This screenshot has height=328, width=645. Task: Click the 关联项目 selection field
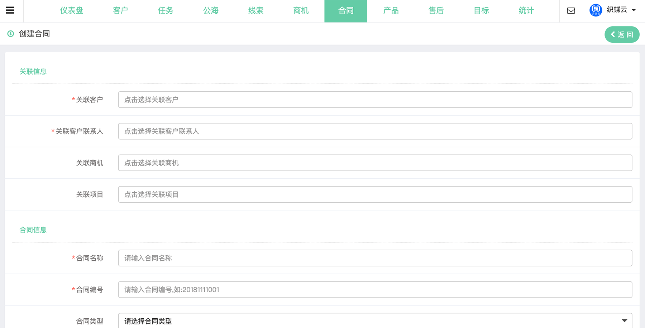[x=375, y=194]
